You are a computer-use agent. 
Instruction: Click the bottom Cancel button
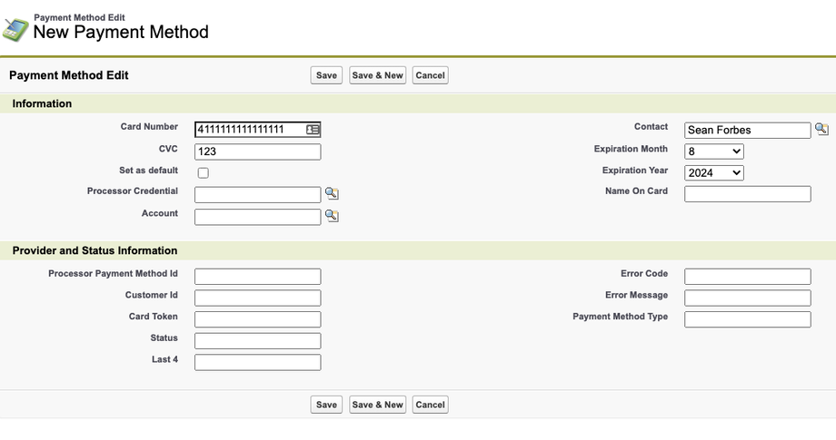point(430,405)
